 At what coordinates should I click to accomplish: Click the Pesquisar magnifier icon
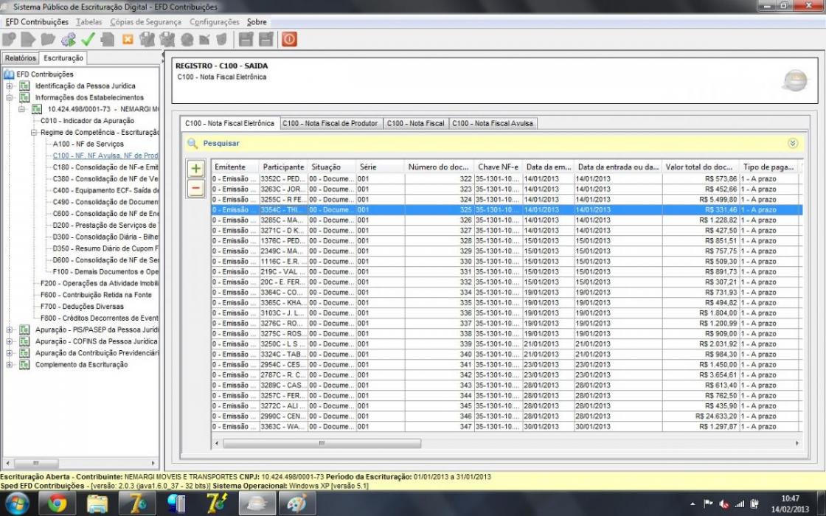(192, 143)
